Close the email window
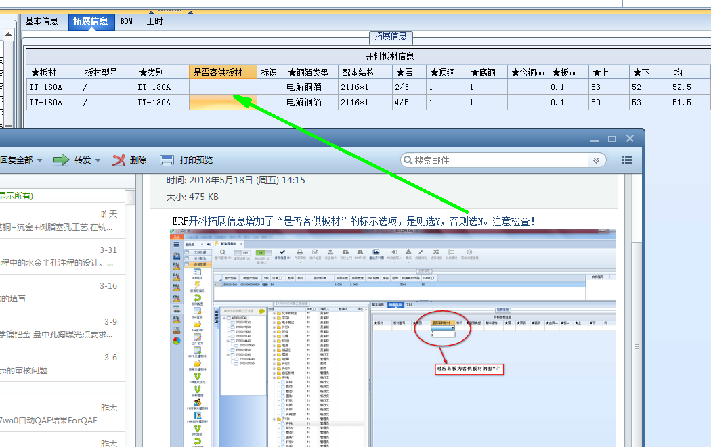Viewport: 711px width, 447px height. [x=630, y=139]
